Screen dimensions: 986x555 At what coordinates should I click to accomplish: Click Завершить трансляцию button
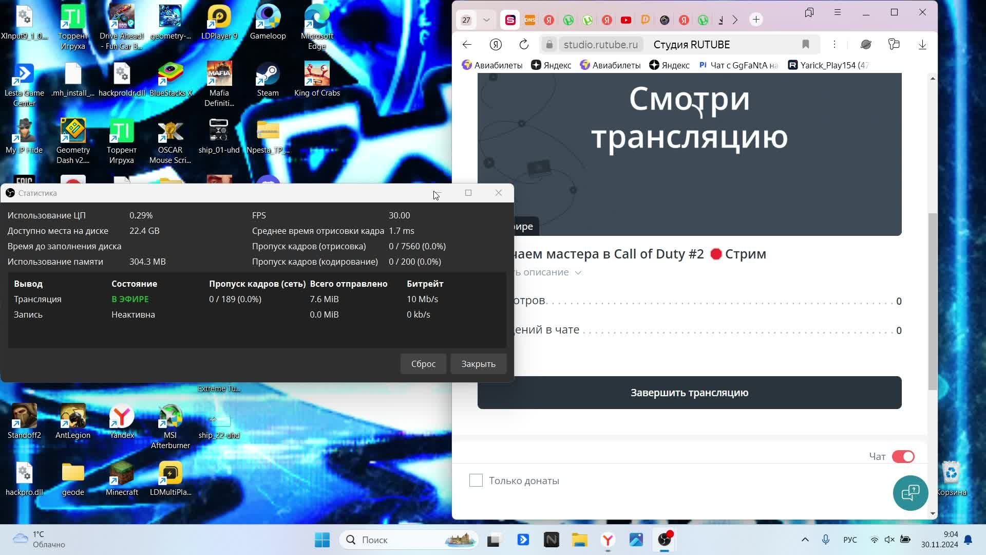pyautogui.click(x=689, y=393)
